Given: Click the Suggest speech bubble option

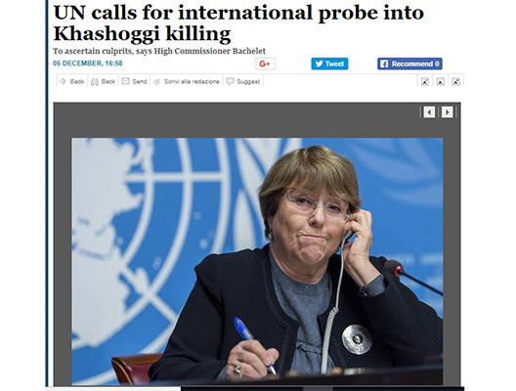Looking at the screenshot, I should (243, 81).
